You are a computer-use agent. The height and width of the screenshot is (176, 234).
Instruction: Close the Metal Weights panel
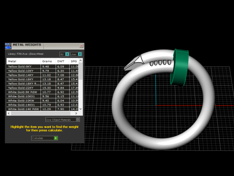click(x=81, y=46)
